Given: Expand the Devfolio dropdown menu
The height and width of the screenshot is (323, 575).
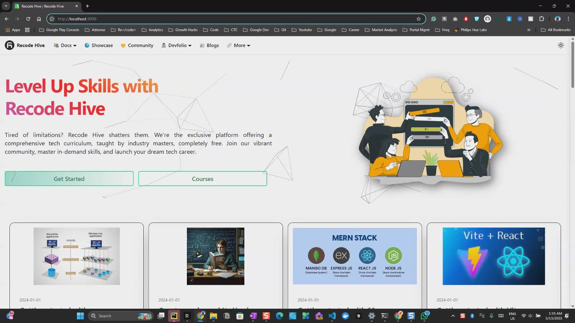Looking at the screenshot, I should click(x=177, y=45).
